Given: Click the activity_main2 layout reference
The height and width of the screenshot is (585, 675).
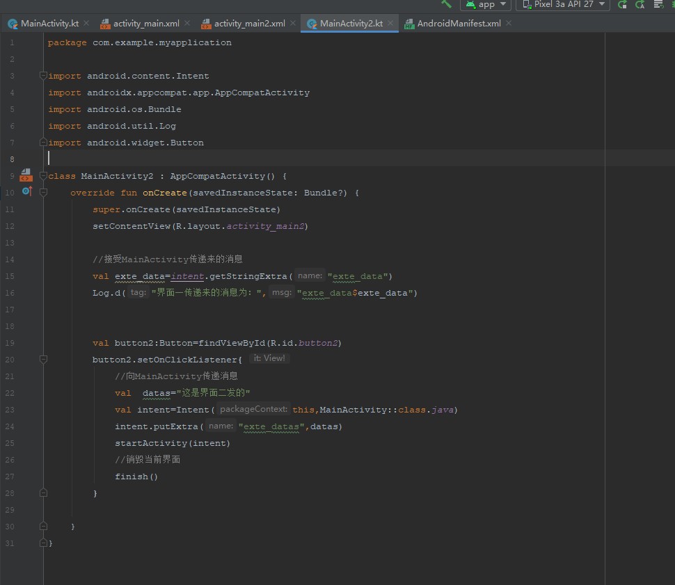Looking at the screenshot, I should tap(267, 226).
